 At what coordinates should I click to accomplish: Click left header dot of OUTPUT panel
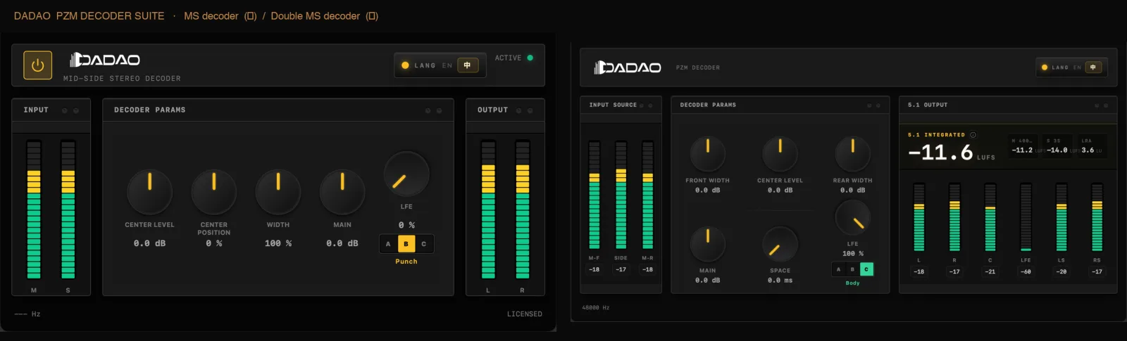pos(519,110)
